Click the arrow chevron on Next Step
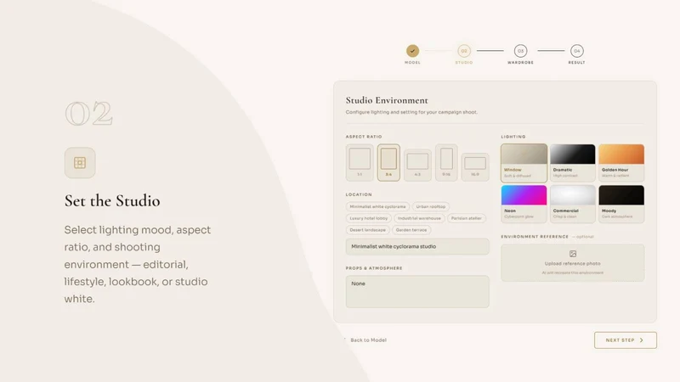Viewport: 680px width, 382px height. coord(642,340)
